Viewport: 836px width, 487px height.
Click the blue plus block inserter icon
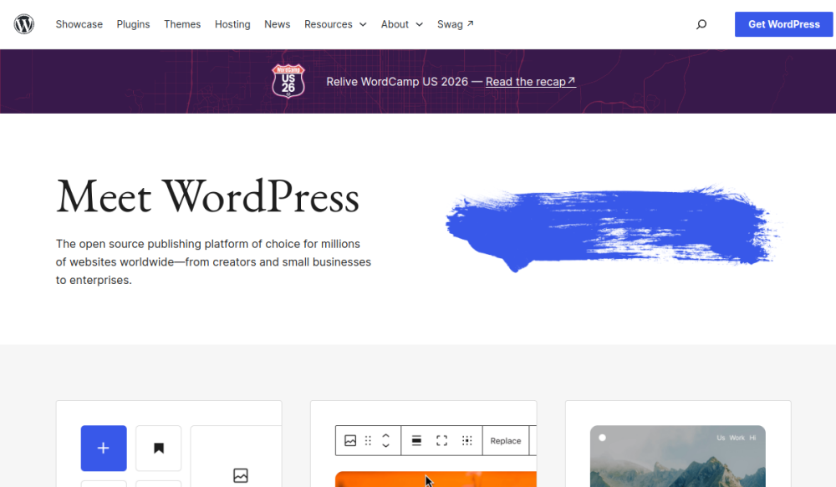coord(104,448)
